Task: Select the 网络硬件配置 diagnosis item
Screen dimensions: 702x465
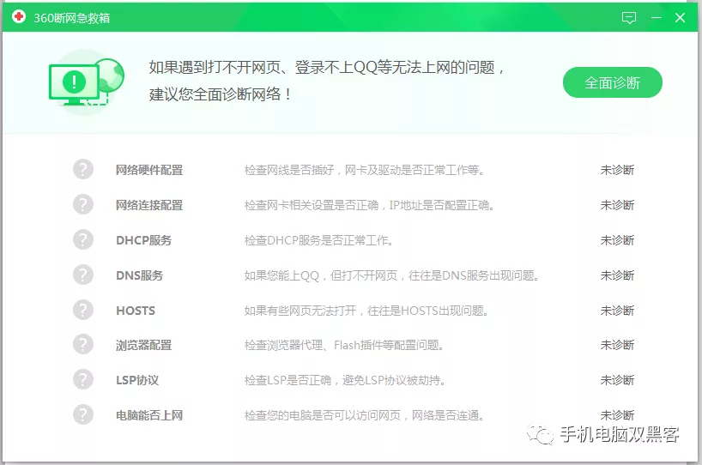Action: [x=149, y=170]
